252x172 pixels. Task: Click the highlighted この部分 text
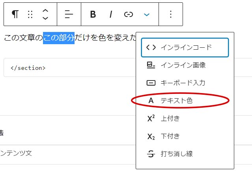58,38
